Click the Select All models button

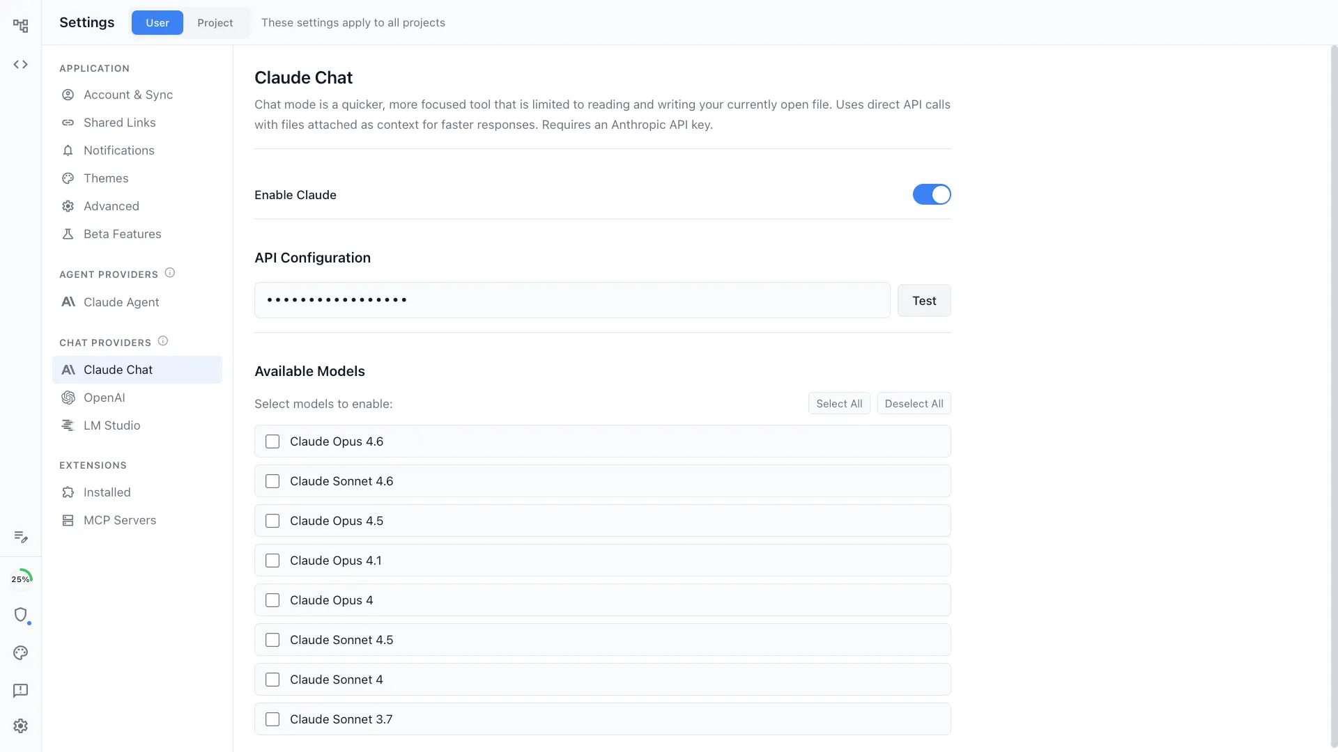click(x=839, y=404)
